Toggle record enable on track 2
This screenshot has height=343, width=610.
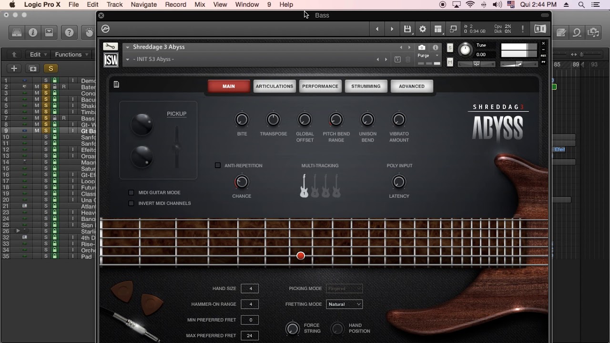[x=63, y=87]
